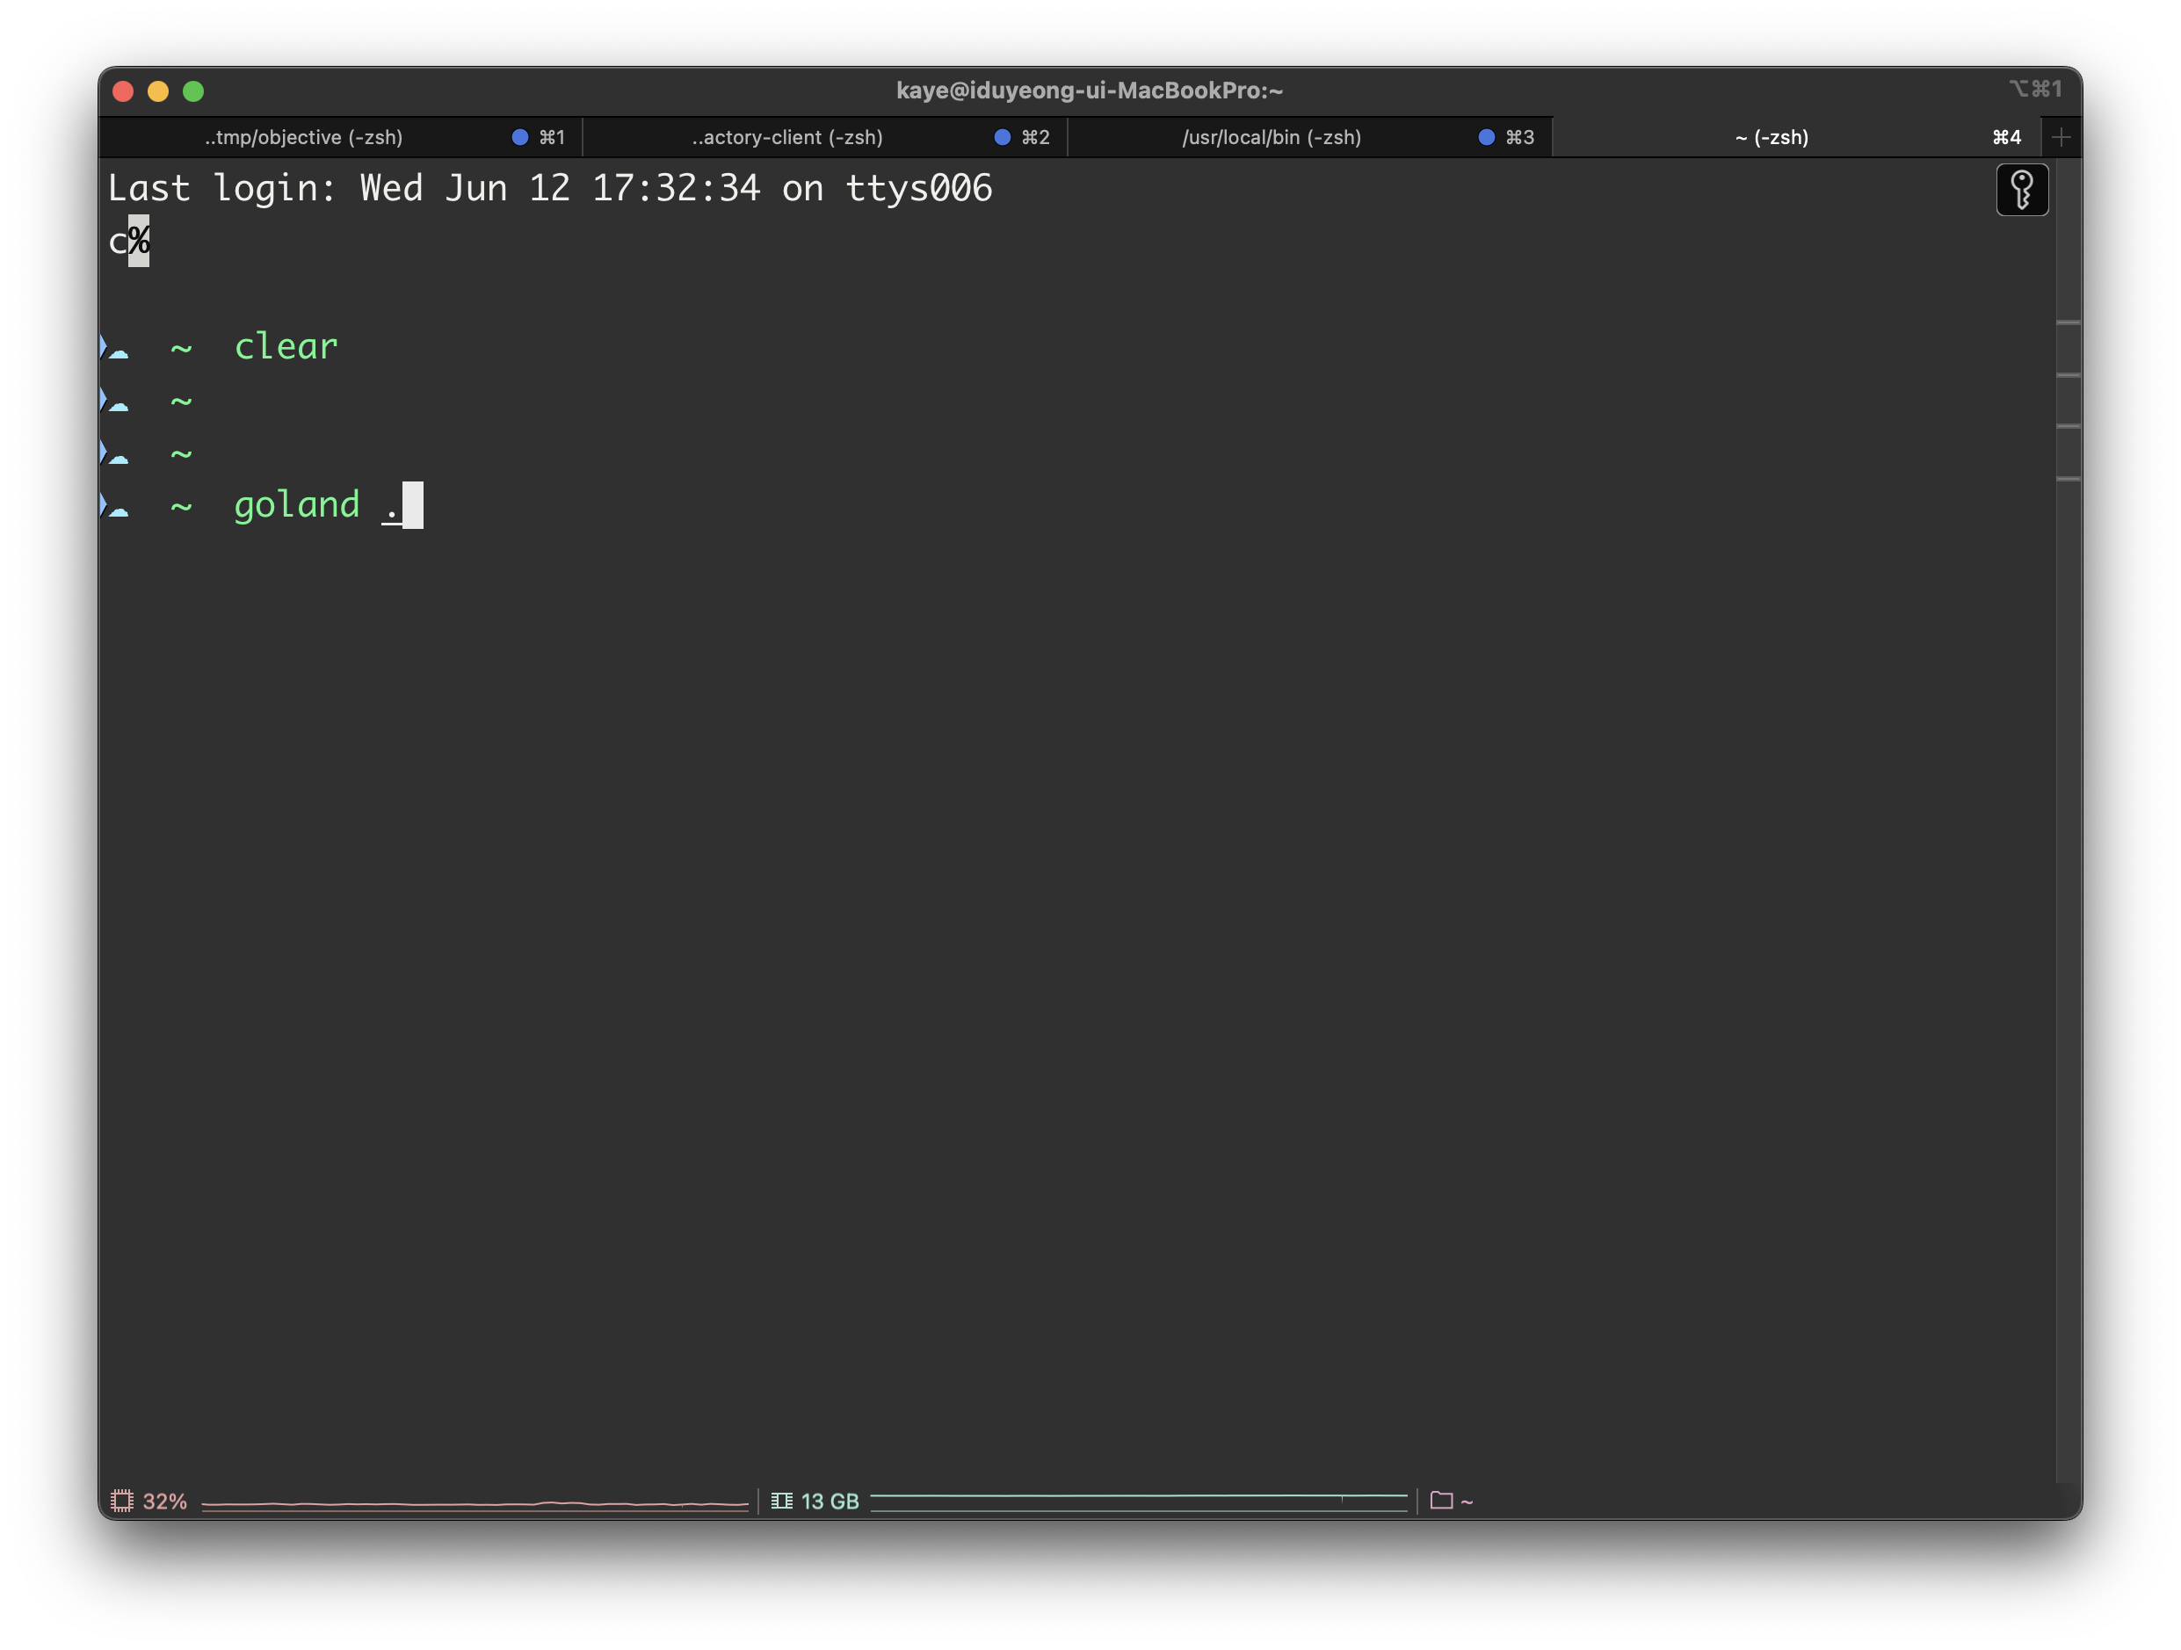
Task: Click the topmost mark in the right scrollbar
Action: coord(2068,322)
